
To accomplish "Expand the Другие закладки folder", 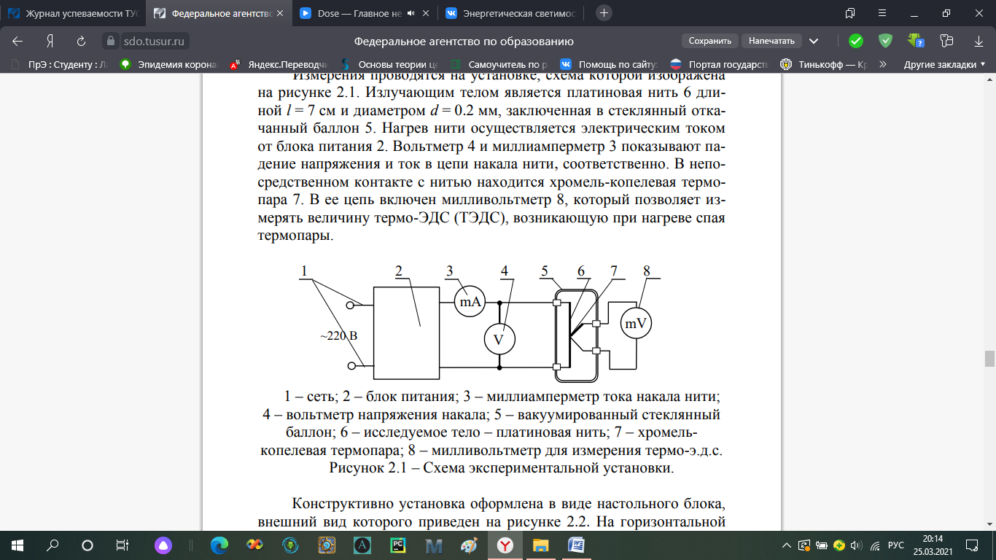I will pyautogui.click(x=944, y=64).
